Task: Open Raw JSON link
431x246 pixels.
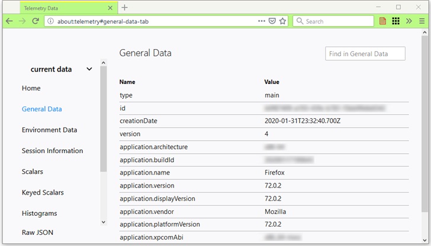Action: [37, 232]
